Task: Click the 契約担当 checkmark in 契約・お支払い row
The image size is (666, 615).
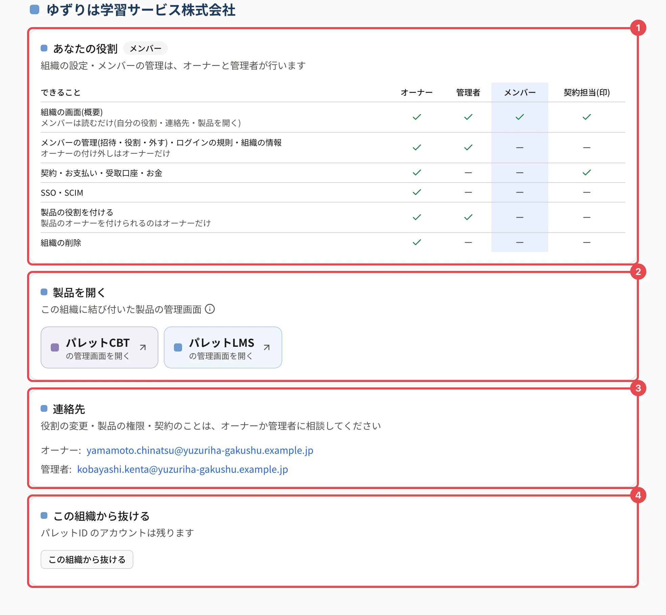Action: click(x=587, y=172)
